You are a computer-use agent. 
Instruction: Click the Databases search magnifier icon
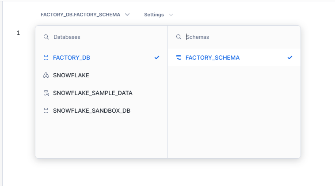46,37
